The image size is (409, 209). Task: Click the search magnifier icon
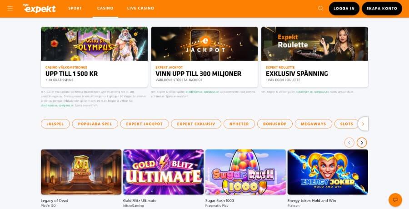pyautogui.click(x=320, y=8)
